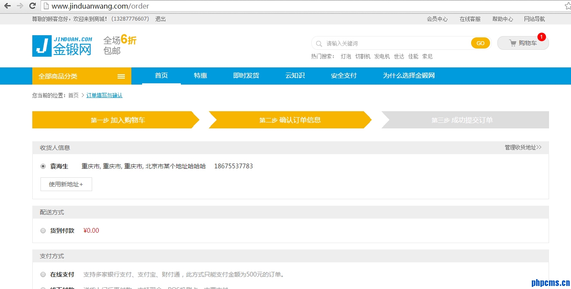
Task: Open the 即时发货 navigation tab
Action: click(246, 76)
